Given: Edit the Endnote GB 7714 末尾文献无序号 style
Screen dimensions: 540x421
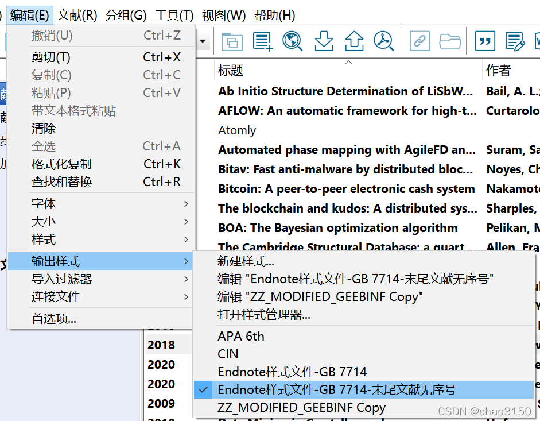Looking at the screenshot, I should 364,279.
